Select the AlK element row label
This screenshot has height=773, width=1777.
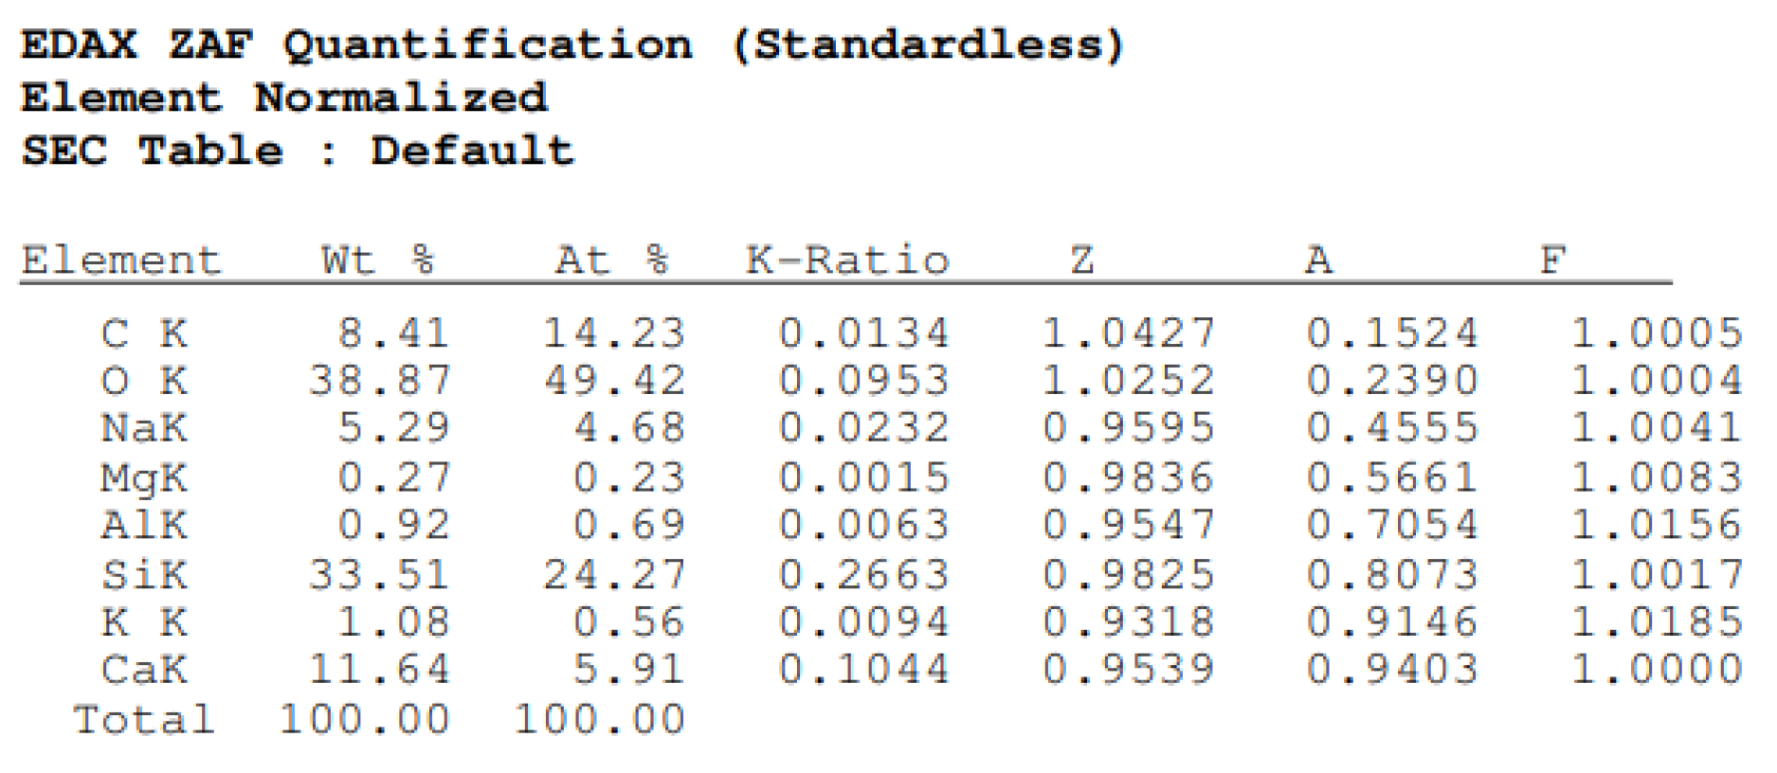pyautogui.click(x=144, y=525)
